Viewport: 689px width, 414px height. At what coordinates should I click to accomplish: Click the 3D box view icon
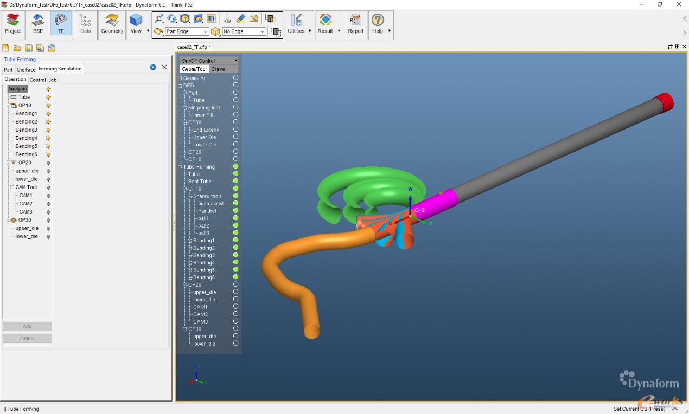pos(185,18)
